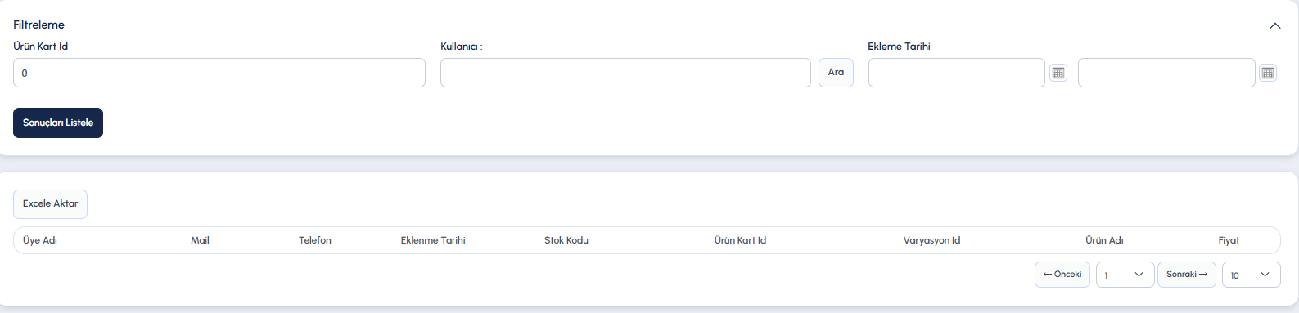Select the Fiyat column header
The width and height of the screenshot is (1299, 313).
tap(1229, 240)
